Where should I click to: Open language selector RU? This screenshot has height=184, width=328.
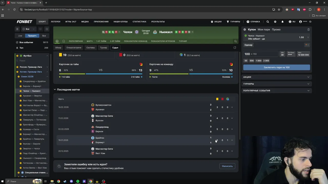point(292,22)
